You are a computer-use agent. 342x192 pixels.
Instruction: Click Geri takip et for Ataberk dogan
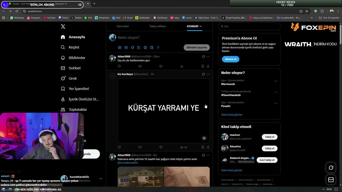pos(267,160)
